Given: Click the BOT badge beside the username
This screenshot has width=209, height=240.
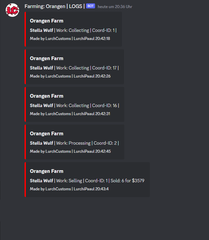Looking at the screenshot, I should [x=90, y=6].
